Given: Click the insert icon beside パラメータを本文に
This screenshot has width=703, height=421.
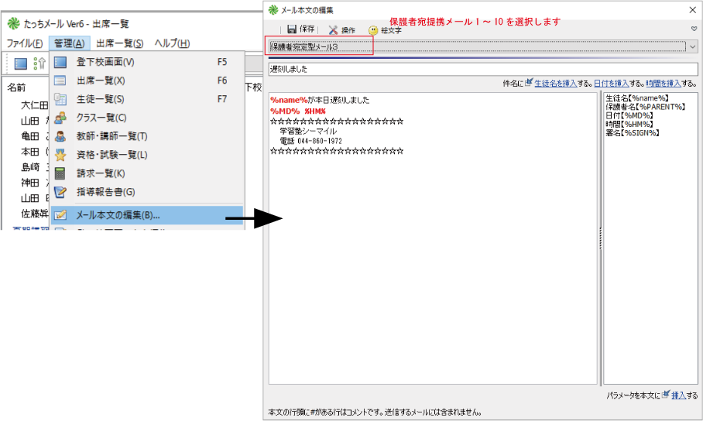Looking at the screenshot, I should [x=666, y=394].
